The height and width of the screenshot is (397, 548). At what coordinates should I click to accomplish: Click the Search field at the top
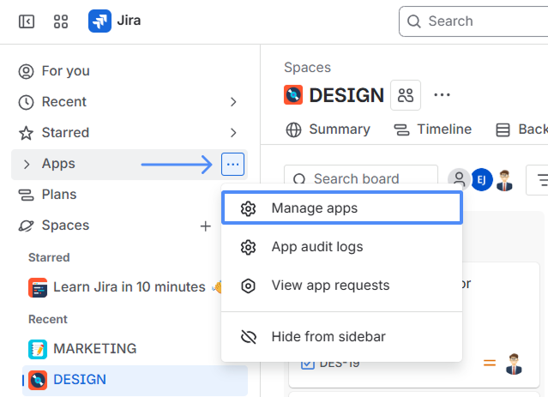coord(473,21)
